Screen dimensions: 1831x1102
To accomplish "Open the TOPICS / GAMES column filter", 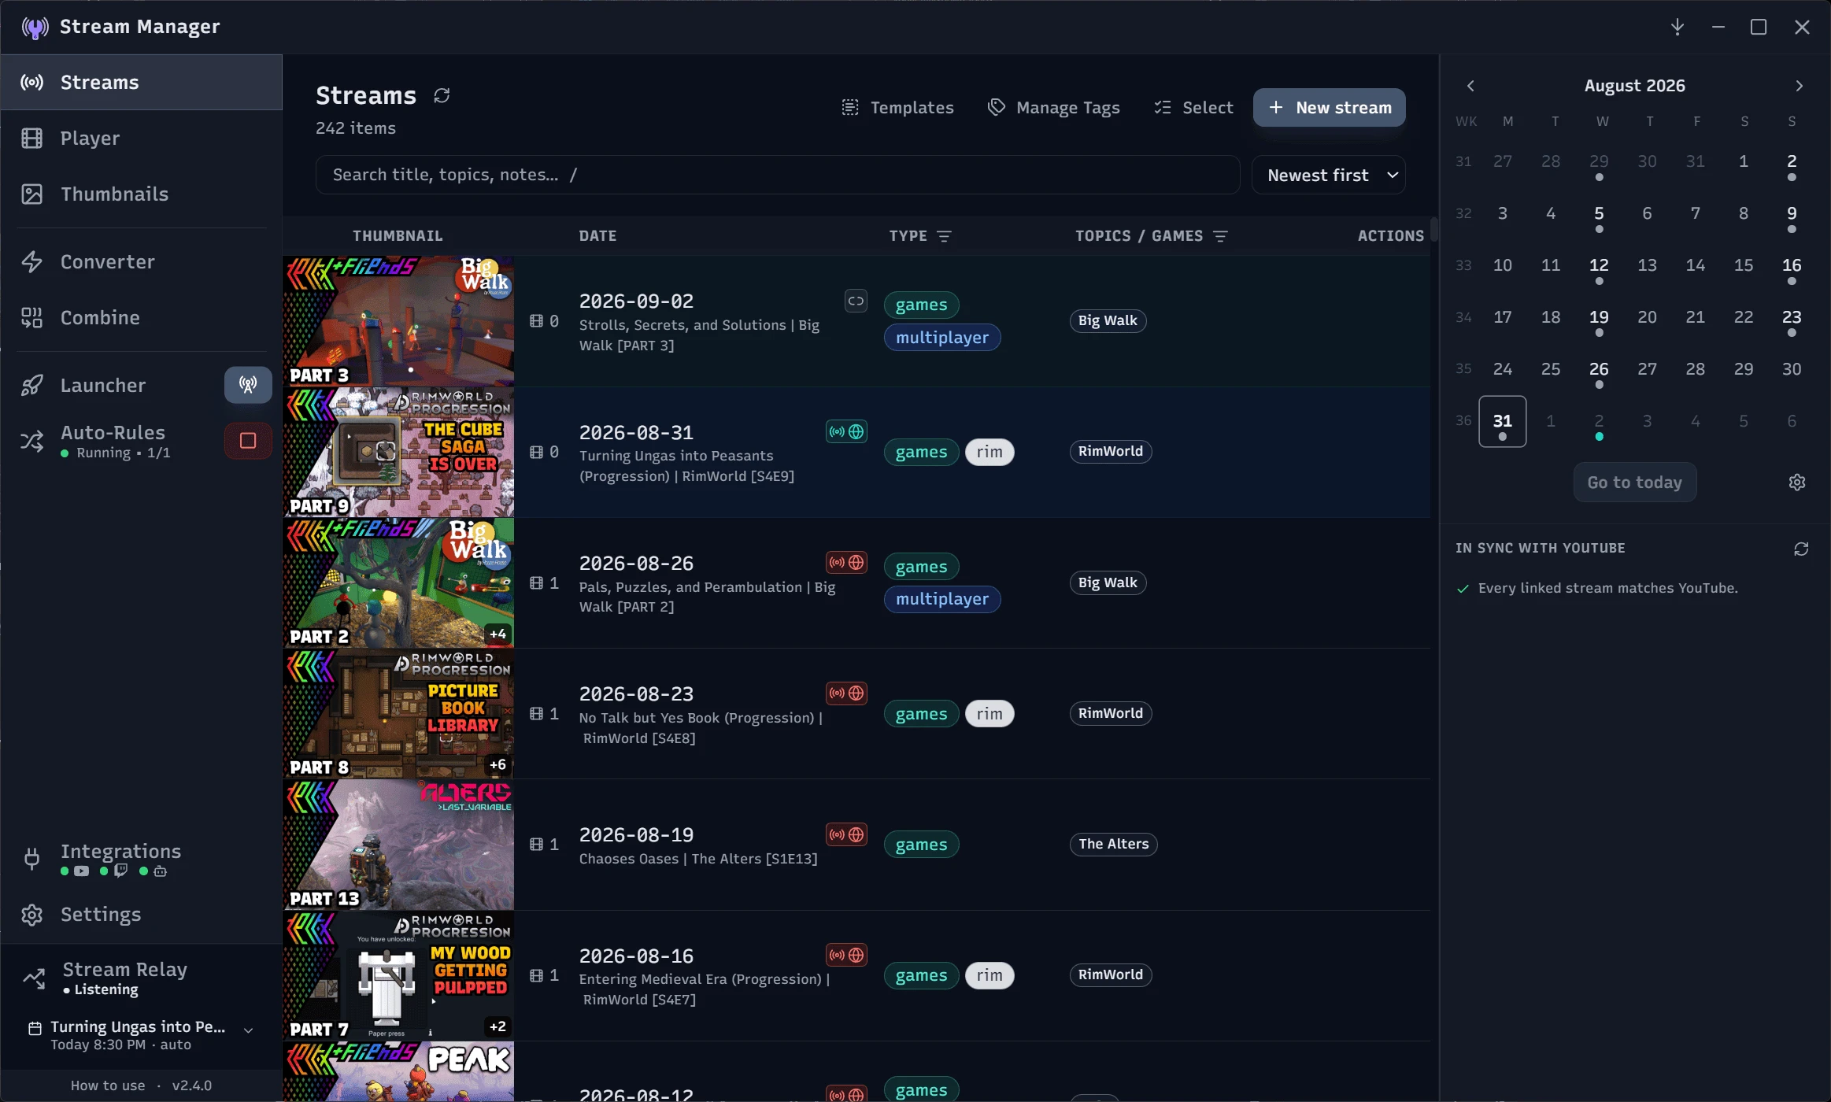I will [x=1220, y=236].
